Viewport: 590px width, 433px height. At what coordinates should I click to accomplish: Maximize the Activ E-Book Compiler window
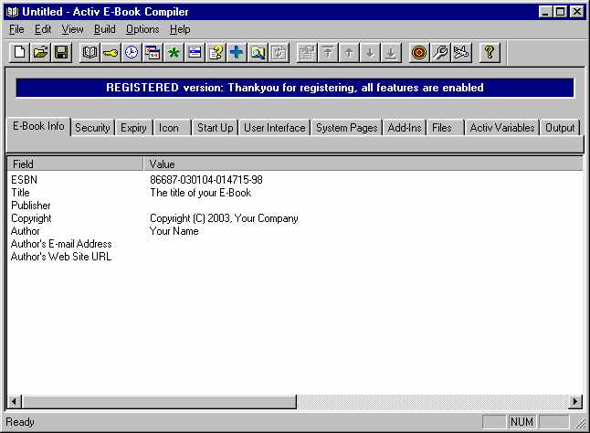(560, 12)
